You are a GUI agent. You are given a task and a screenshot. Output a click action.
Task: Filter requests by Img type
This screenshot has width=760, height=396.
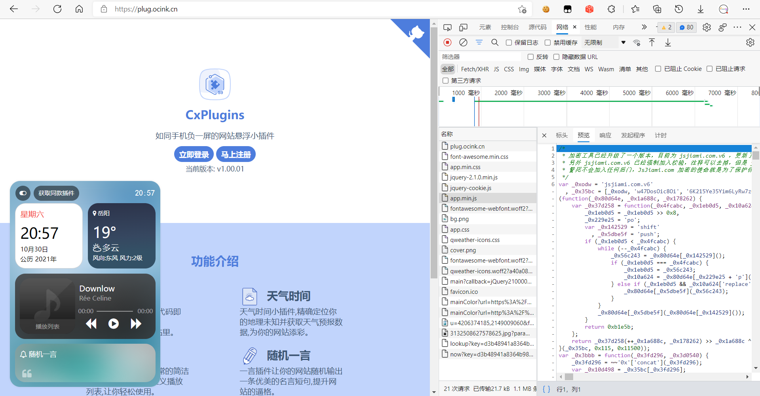(524, 69)
